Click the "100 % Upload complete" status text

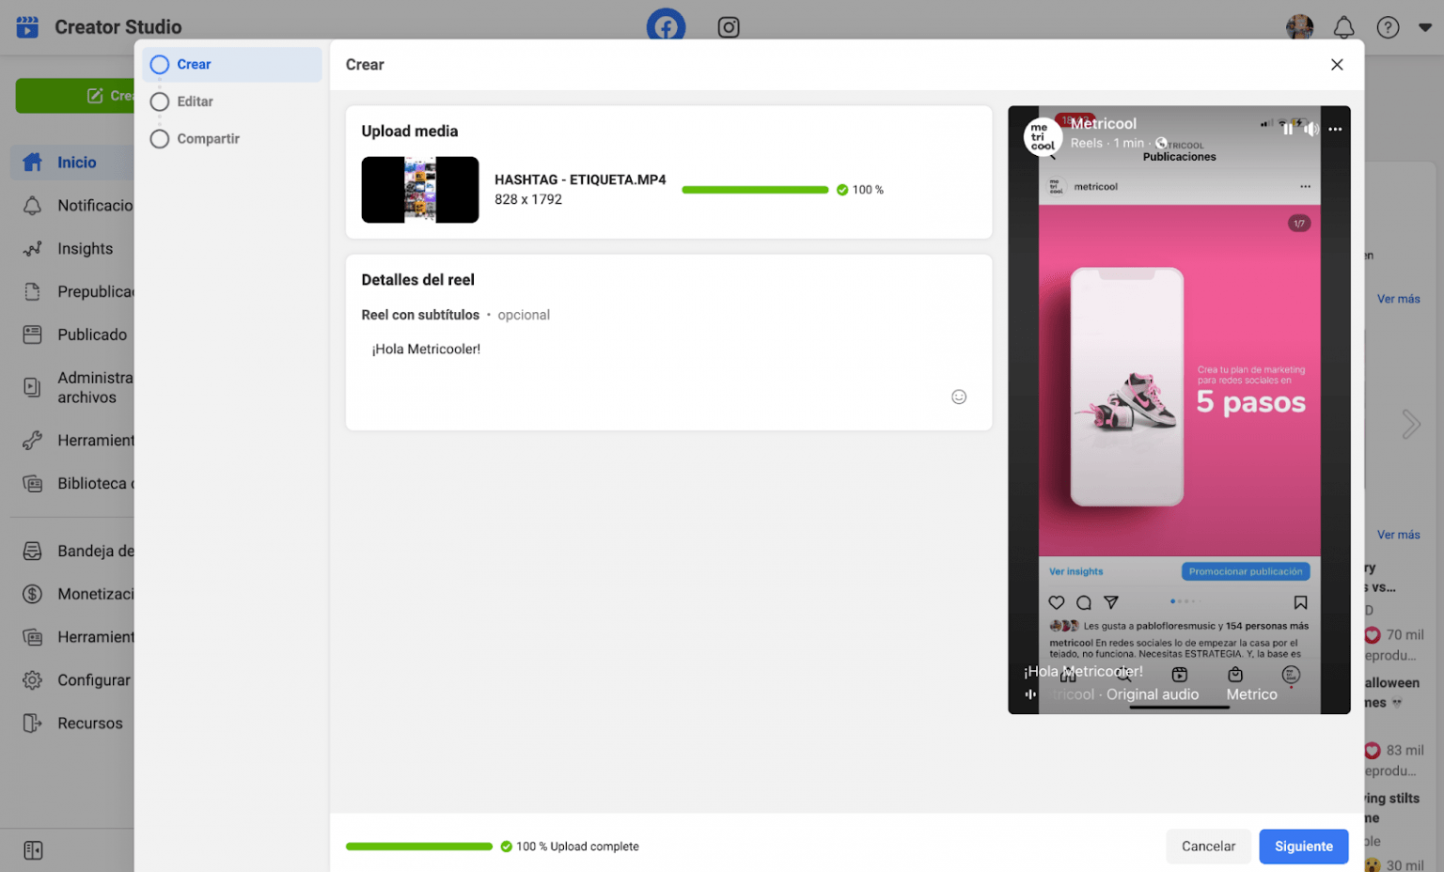pos(577,847)
